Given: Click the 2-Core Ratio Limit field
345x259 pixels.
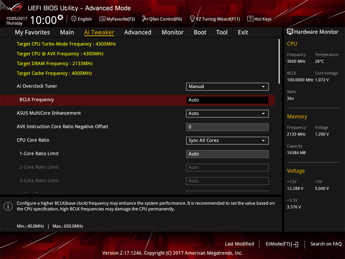Looking at the screenshot, I should pyautogui.click(x=227, y=167).
